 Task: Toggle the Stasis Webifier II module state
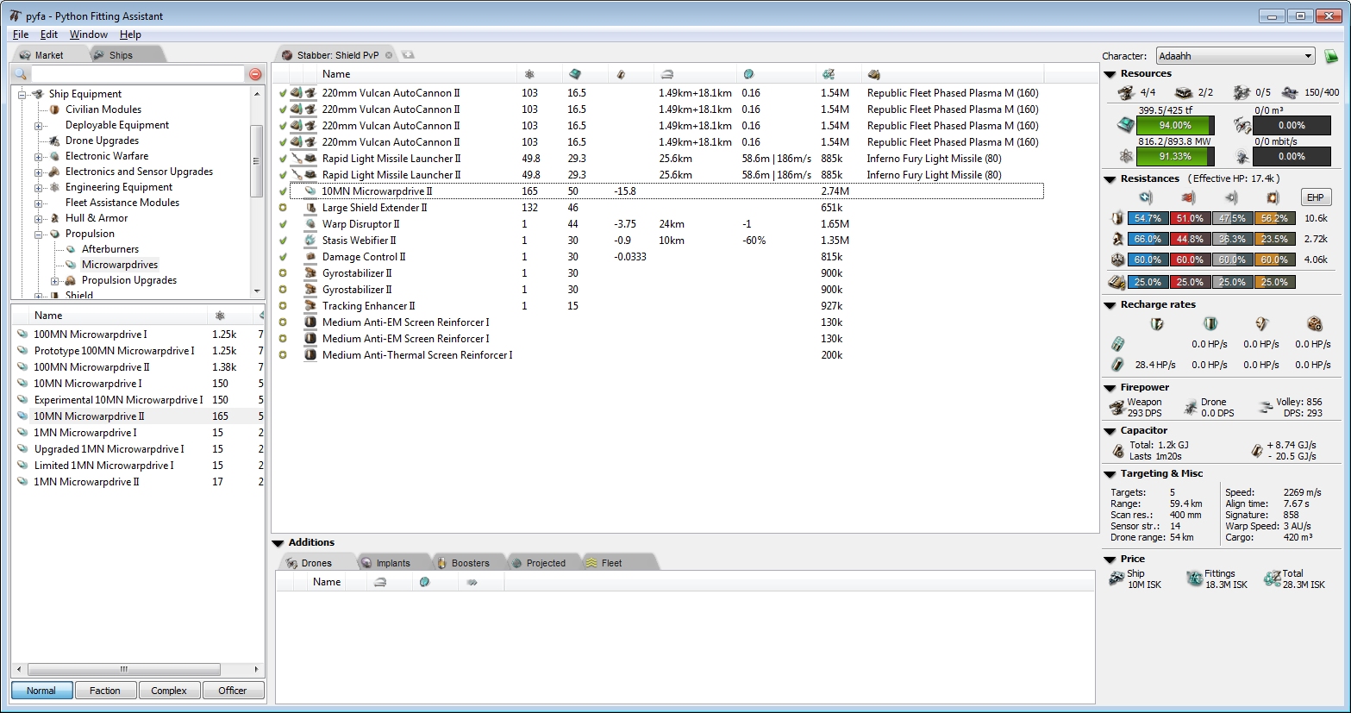283,241
